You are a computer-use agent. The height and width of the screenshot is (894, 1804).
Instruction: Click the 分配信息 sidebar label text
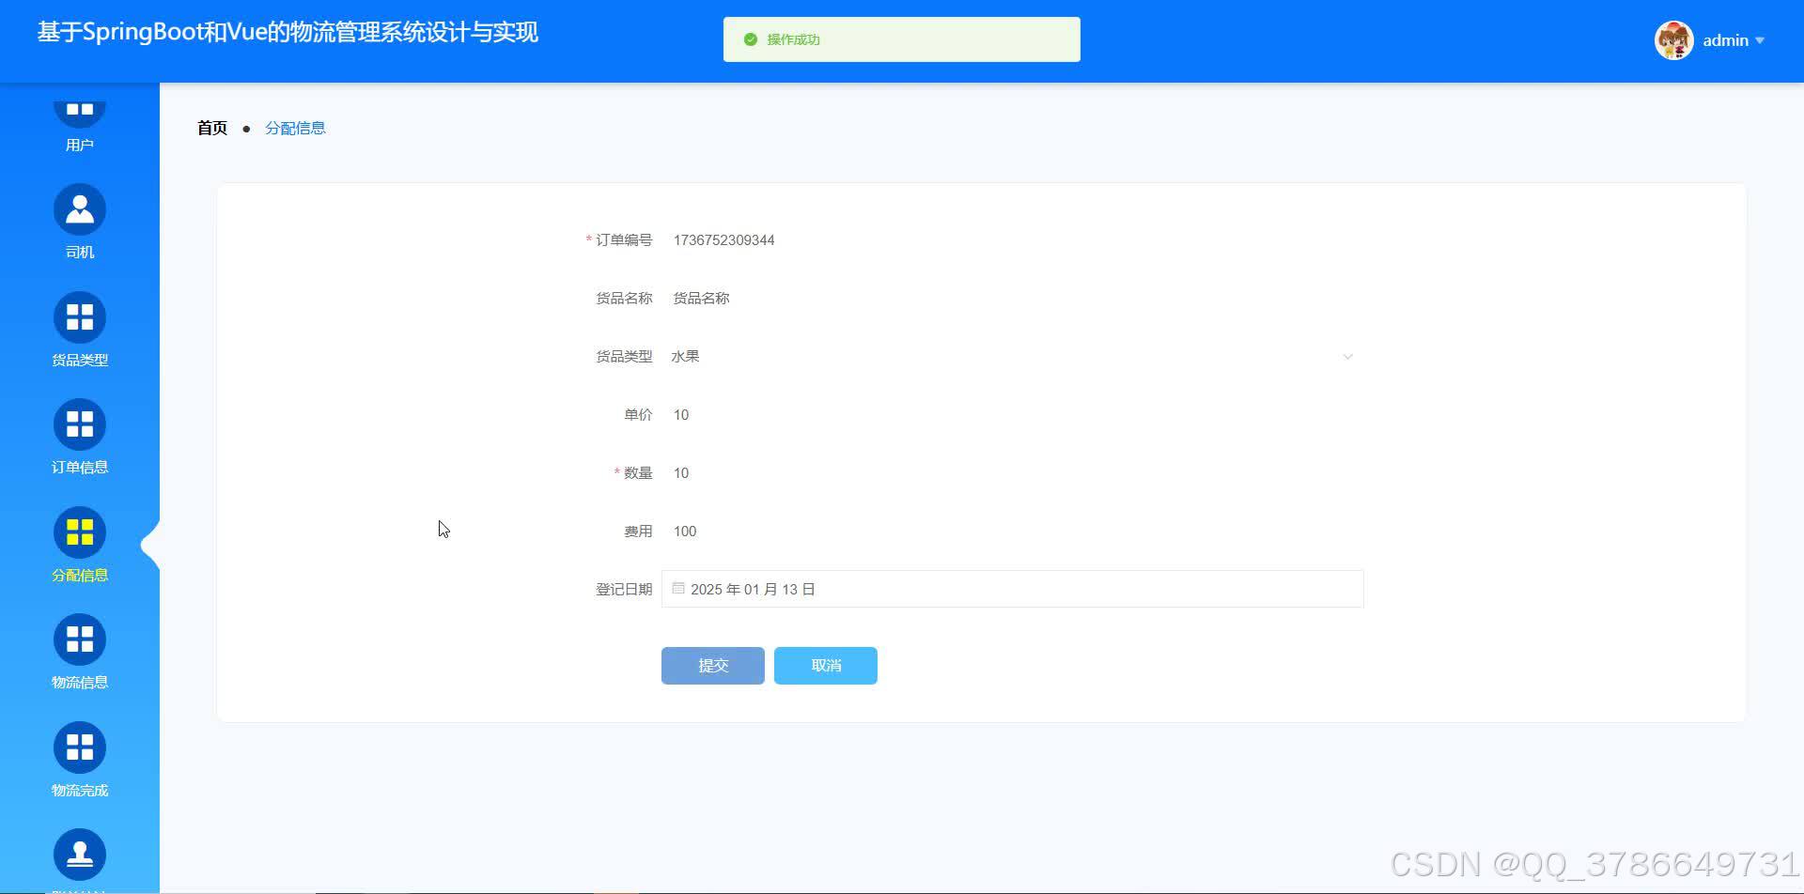(80, 575)
